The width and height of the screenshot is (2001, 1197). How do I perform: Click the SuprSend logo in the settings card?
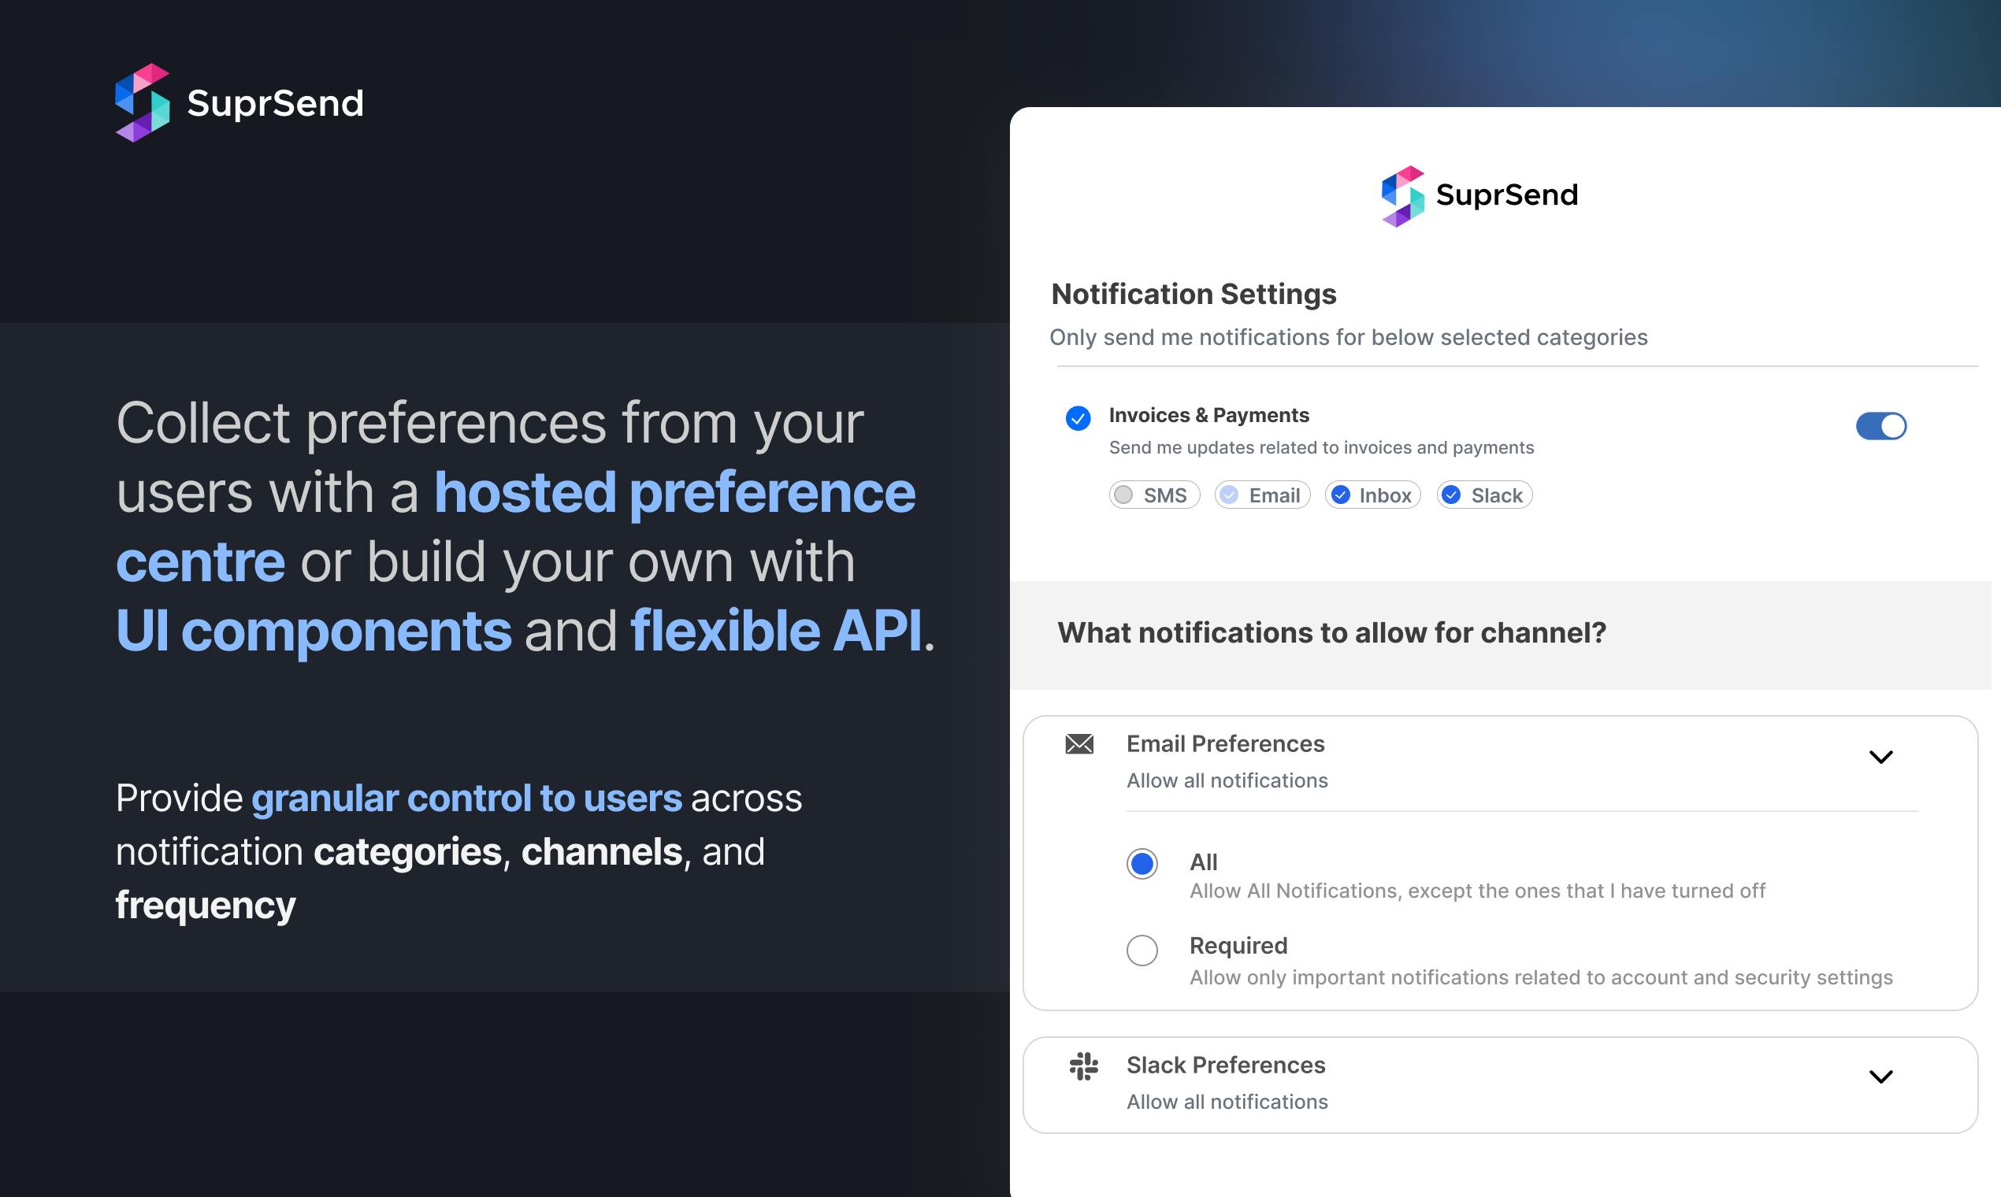point(1479,196)
